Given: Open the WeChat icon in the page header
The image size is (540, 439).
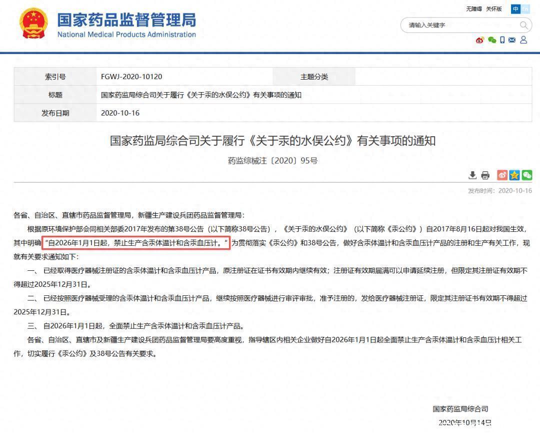Looking at the screenshot, I should point(492,40).
